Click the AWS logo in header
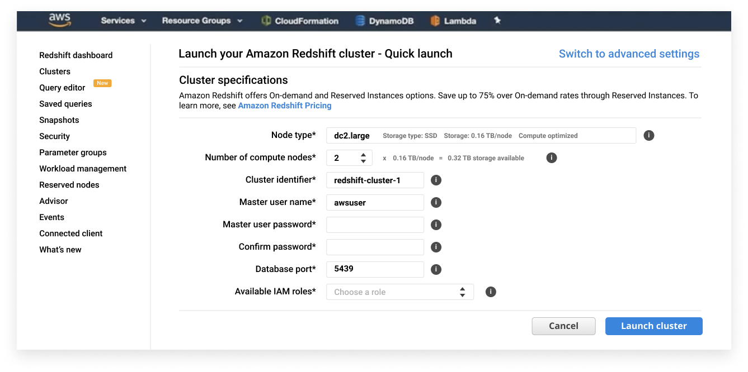This screenshot has height=372, width=748. [59, 20]
